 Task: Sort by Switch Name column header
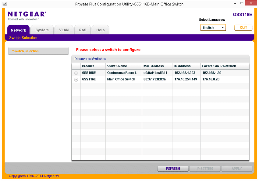click(124, 66)
